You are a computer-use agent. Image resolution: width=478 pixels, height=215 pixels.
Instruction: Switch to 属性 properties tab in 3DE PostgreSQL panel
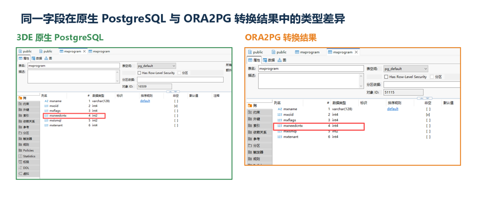point(24,58)
